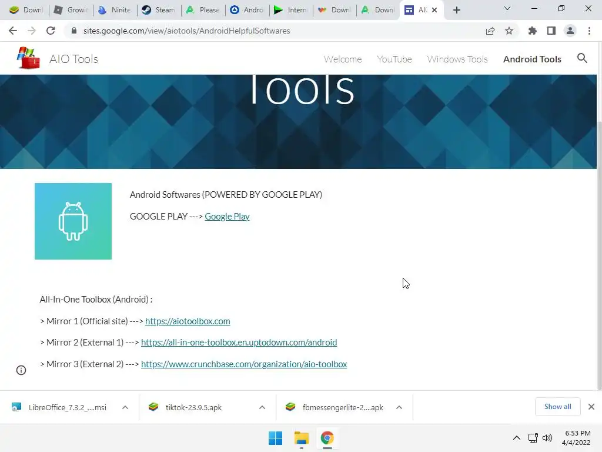Expand tiktok apk download options arrow

262,407
